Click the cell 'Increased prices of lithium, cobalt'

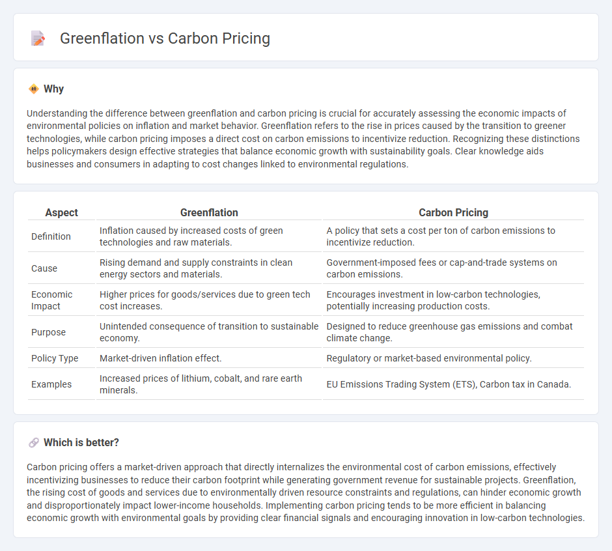(209, 384)
